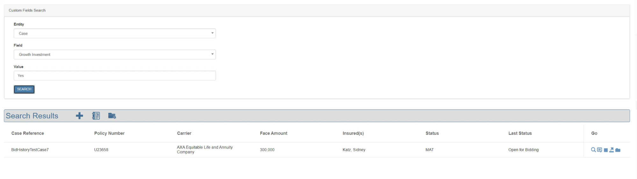The image size is (637, 179).
Task: Click the folder icon in the Go column
Action: [618, 150]
